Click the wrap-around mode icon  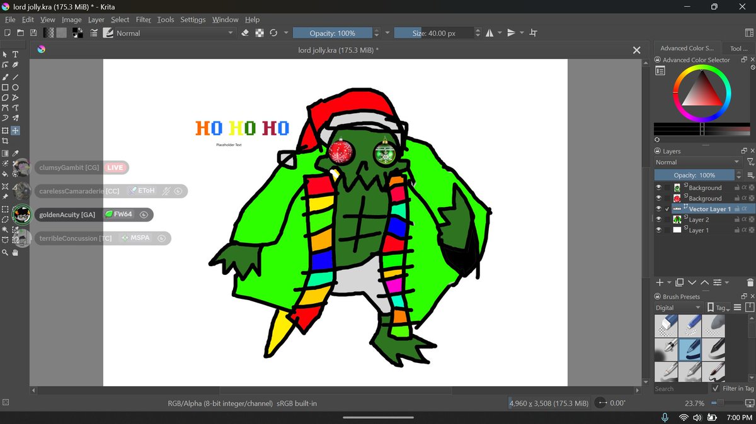534,33
